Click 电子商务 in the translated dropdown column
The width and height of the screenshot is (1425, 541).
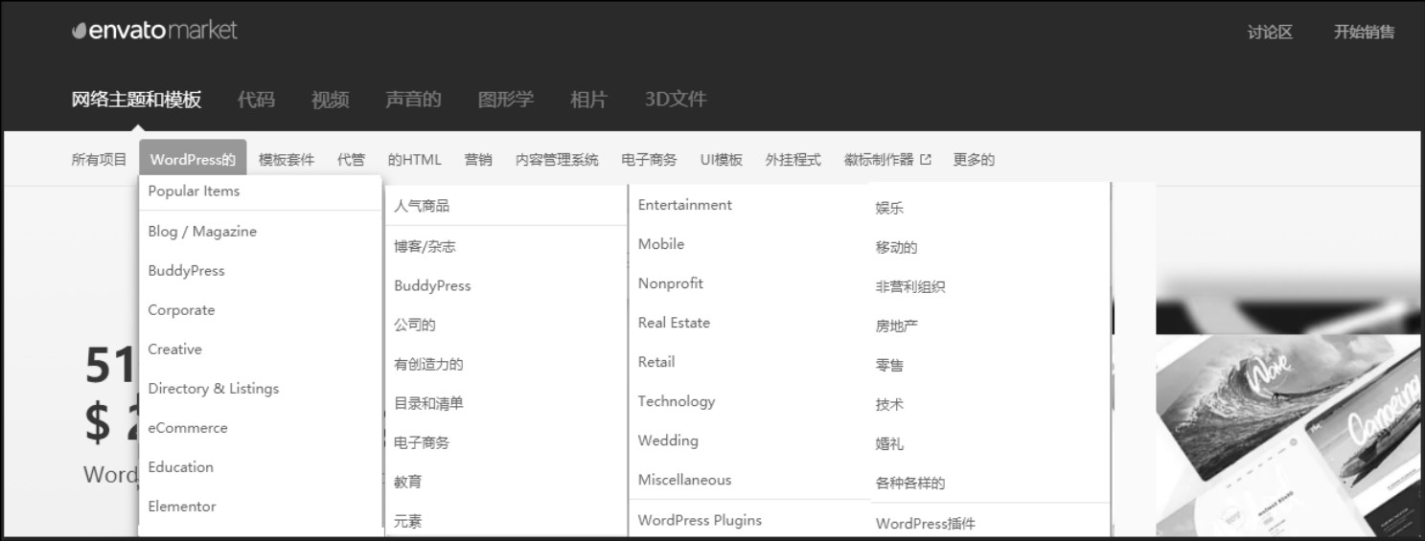[422, 443]
